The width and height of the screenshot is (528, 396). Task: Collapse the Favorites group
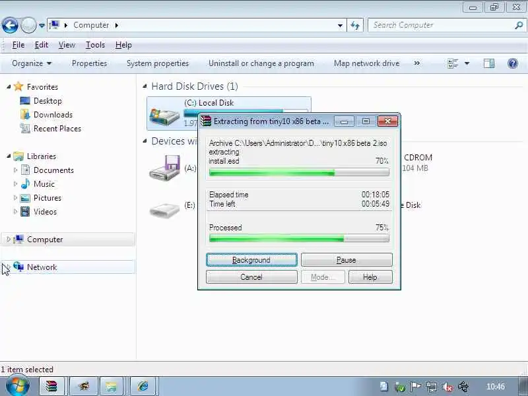tap(9, 87)
